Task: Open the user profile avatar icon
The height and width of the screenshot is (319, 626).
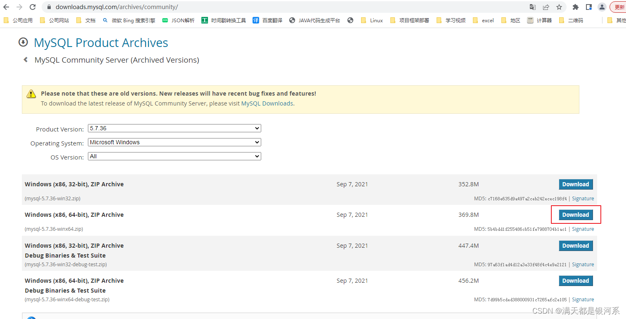Action: tap(602, 7)
